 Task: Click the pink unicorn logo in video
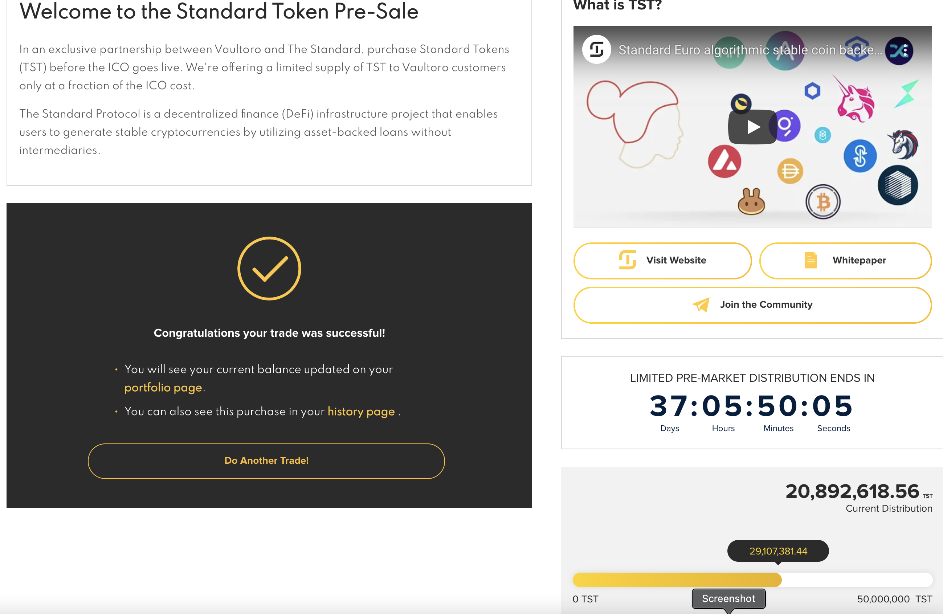[855, 99]
